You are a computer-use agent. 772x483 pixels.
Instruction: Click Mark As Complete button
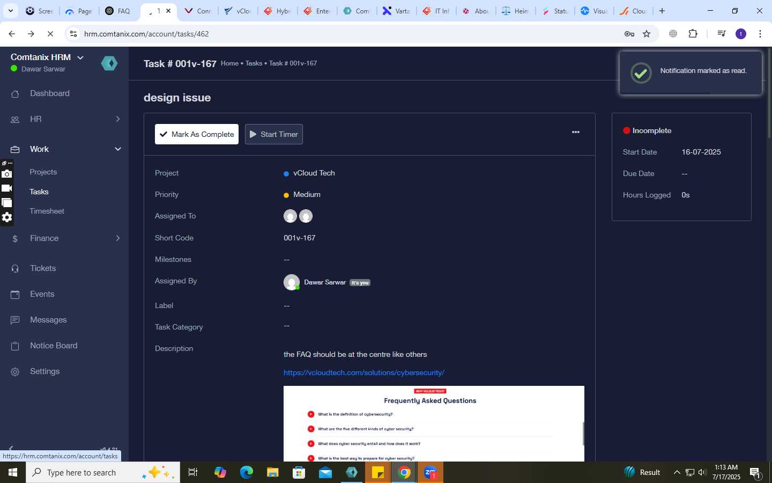(x=197, y=134)
